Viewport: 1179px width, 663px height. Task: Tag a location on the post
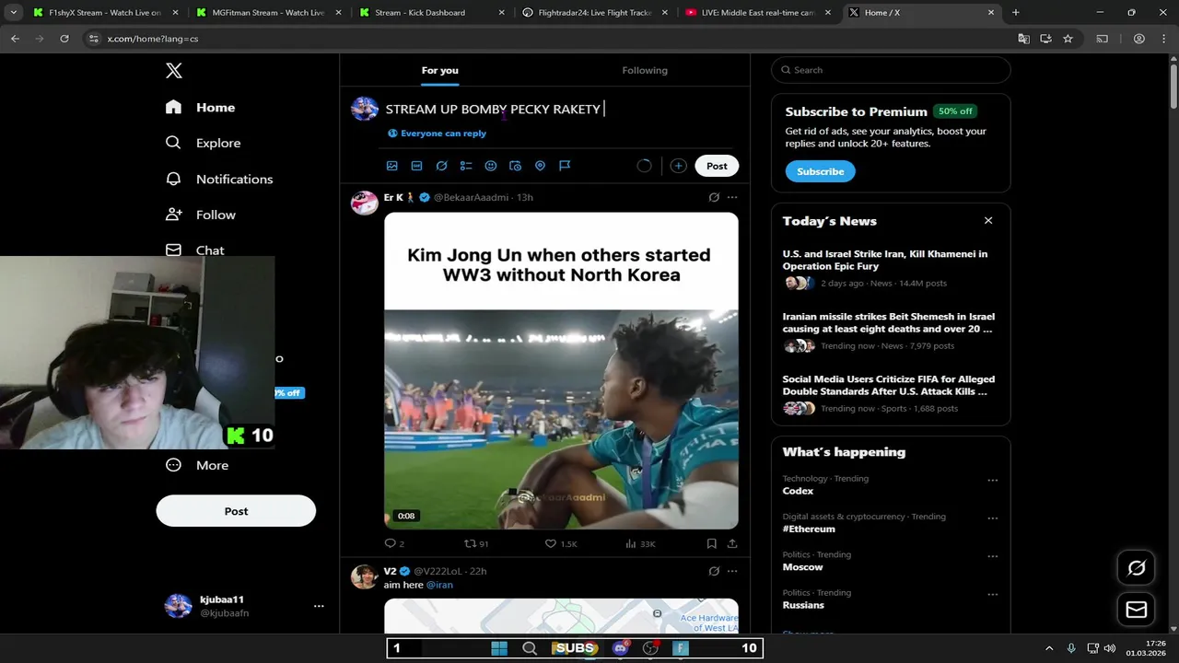tap(540, 166)
